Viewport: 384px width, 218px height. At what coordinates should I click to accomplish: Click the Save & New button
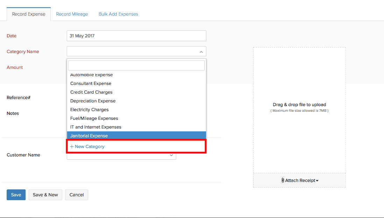(45, 195)
